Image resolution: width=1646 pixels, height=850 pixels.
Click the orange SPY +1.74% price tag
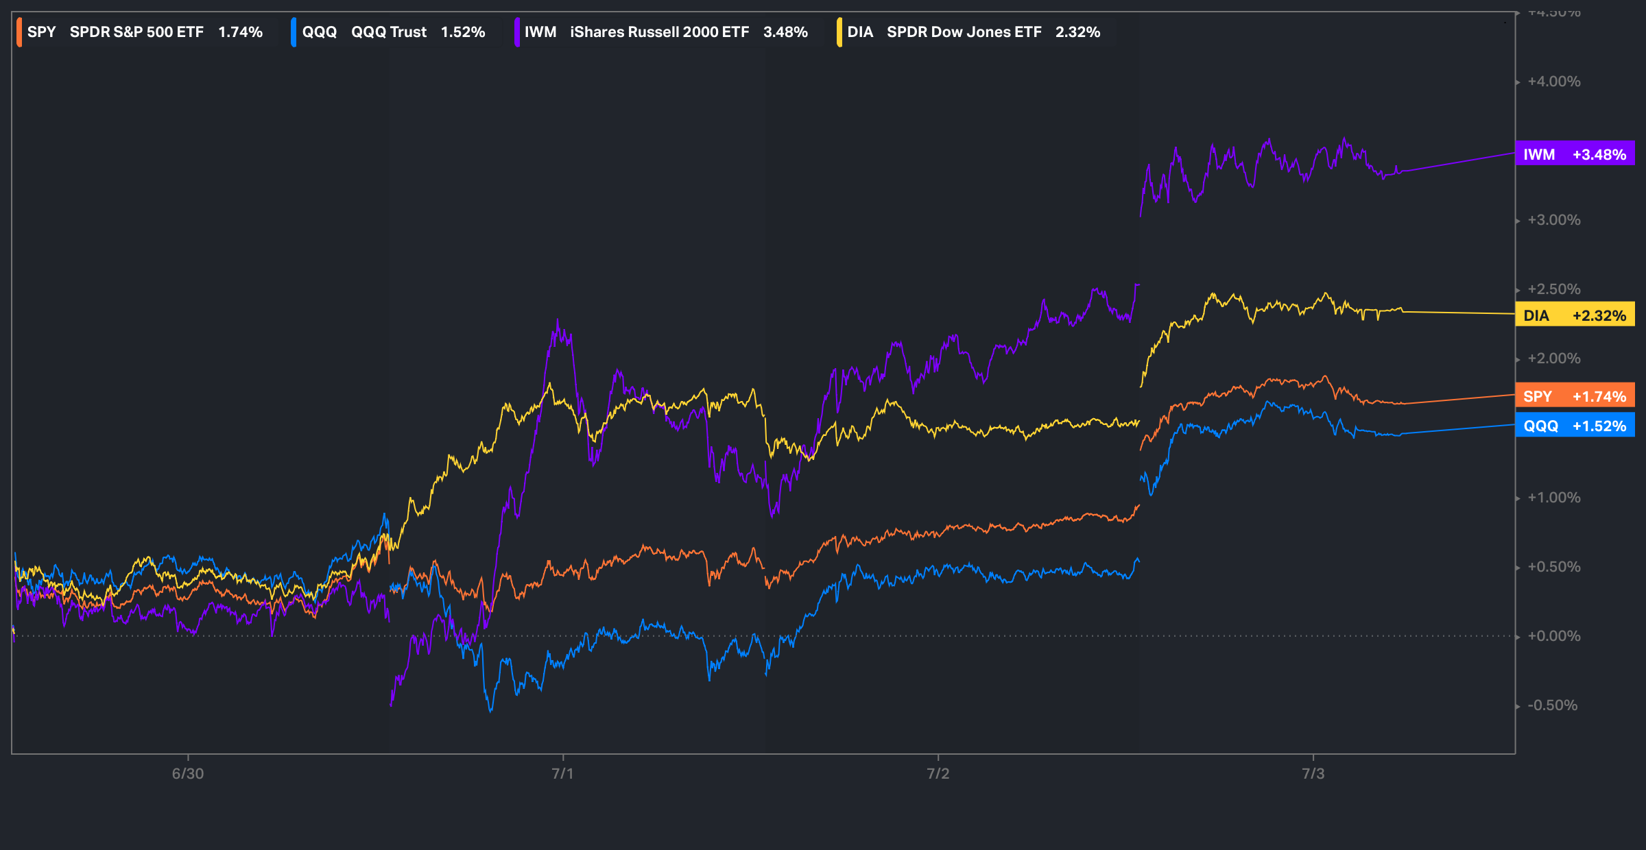1574,396
